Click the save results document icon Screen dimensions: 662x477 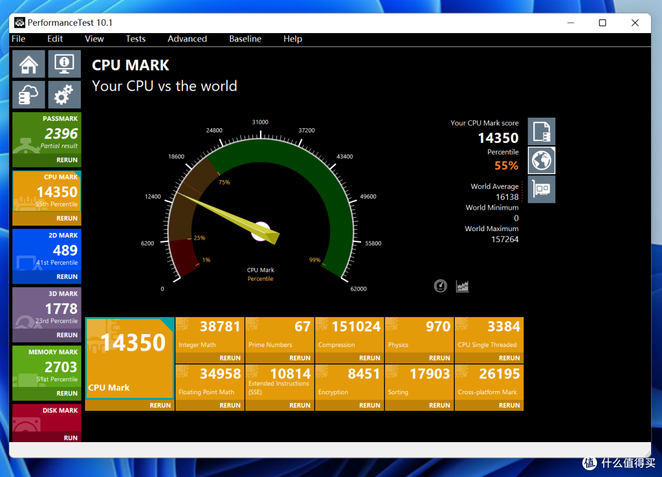541,131
